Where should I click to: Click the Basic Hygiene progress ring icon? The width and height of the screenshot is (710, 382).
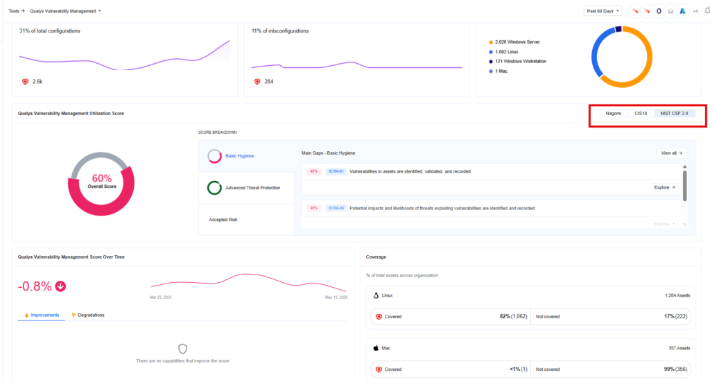click(x=215, y=156)
